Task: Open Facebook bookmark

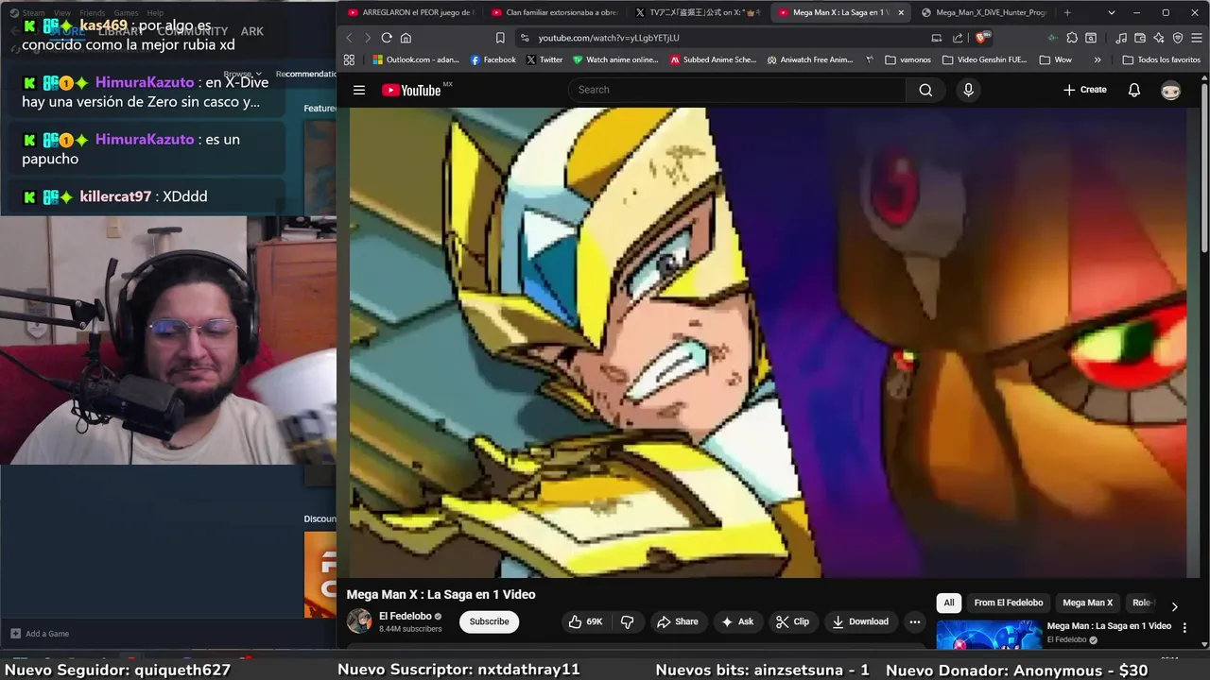Action: pos(493,59)
